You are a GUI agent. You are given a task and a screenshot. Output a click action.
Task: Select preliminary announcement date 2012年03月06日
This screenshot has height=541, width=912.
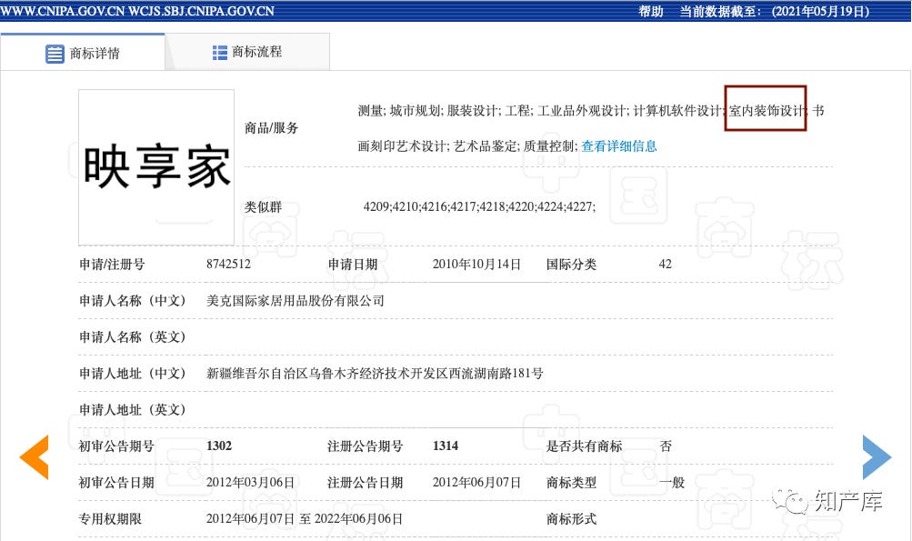point(250,482)
